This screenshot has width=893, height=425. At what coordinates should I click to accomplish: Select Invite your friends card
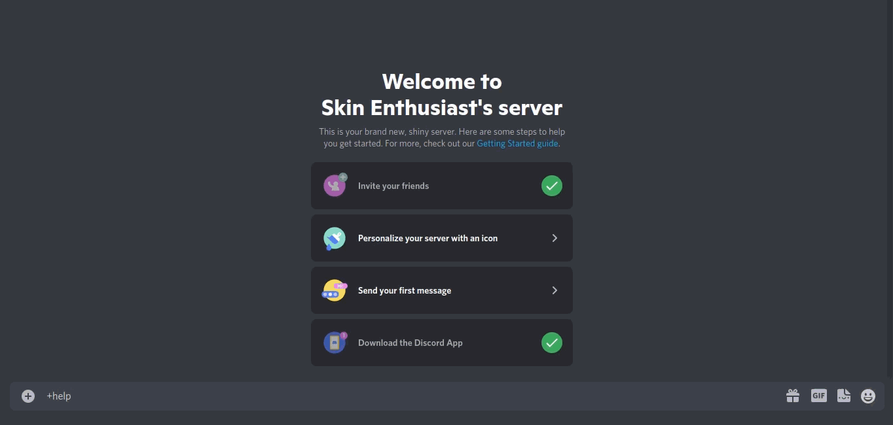click(442, 186)
